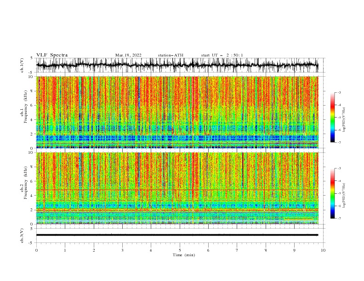364x281 pixels.
Task: Click the "0" tick on the Time axis
Action: pos(36,250)
